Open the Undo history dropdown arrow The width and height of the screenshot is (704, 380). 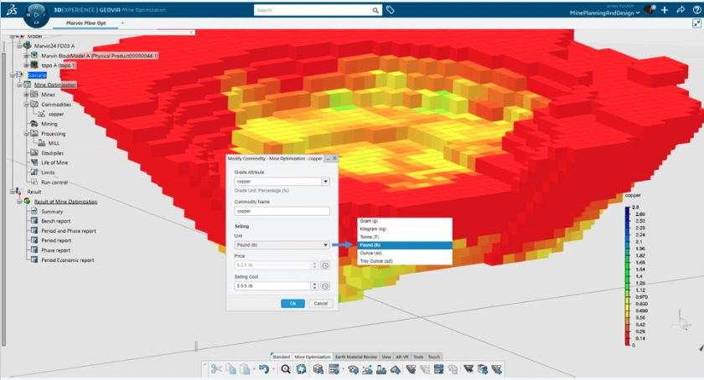pyautogui.click(x=273, y=369)
